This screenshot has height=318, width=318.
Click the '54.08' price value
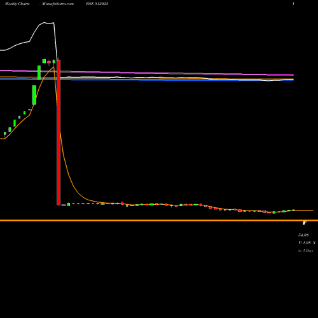[x=303, y=235]
